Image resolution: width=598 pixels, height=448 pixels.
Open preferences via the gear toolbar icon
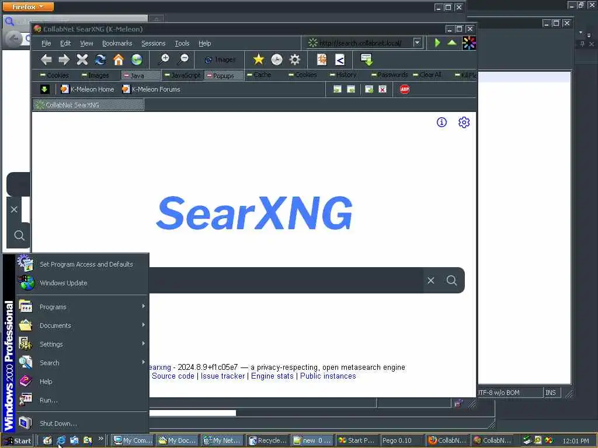295,60
